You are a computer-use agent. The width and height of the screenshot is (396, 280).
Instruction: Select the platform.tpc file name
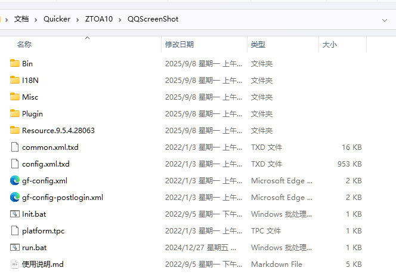tap(43, 231)
